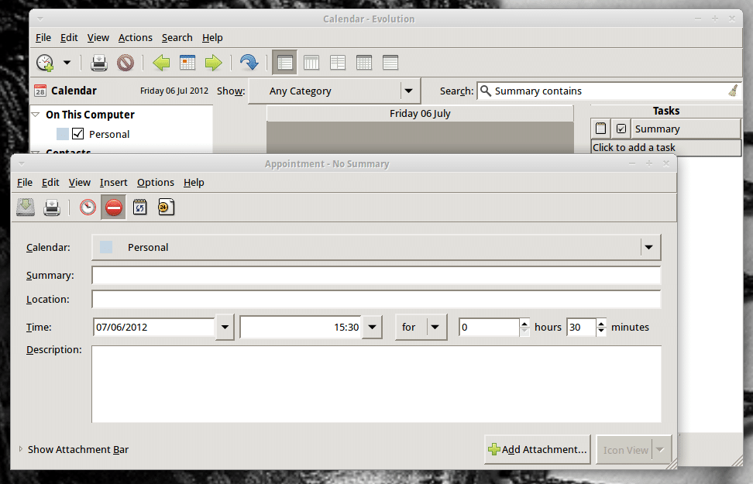This screenshot has width=753, height=484.
Task: Open the Insert menu in Appointment window
Action: point(113,183)
